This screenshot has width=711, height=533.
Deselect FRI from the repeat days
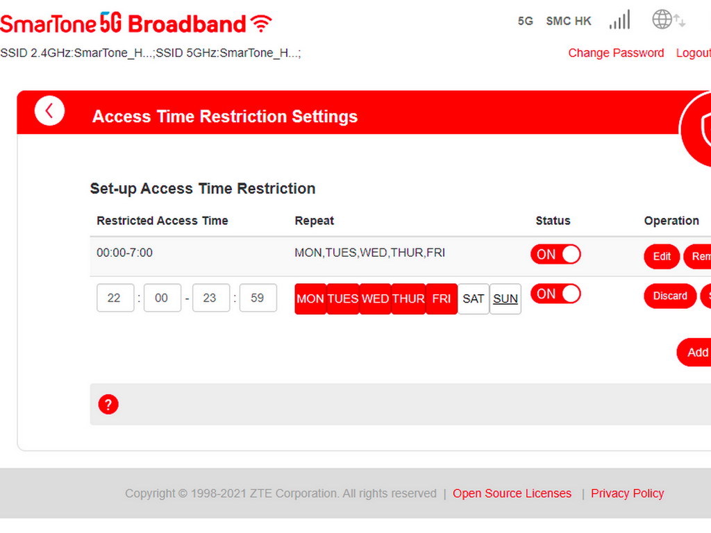441,298
